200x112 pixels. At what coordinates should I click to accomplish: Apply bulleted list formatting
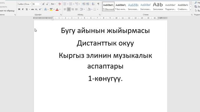click(x=65, y=4)
